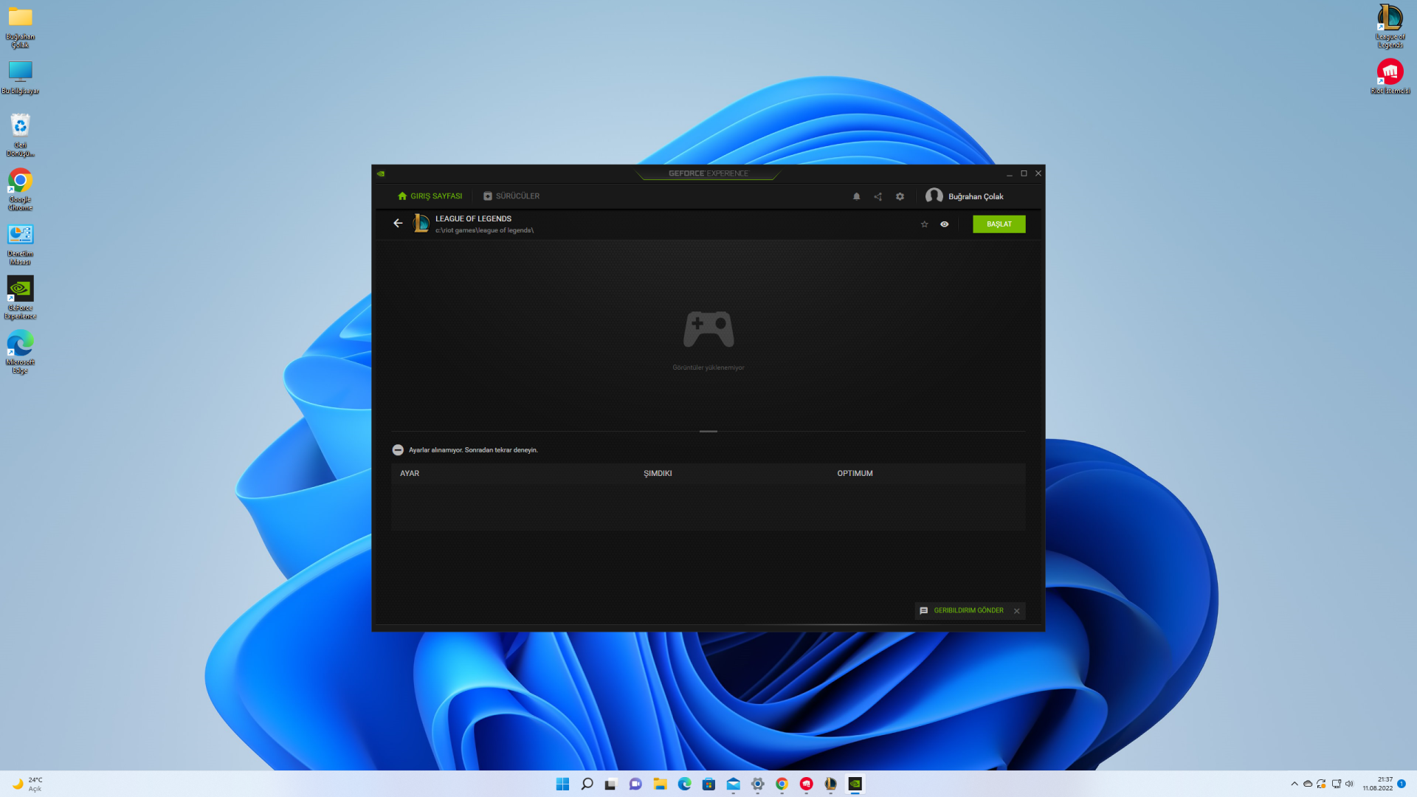This screenshot has height=797, width=1417.
Task: Open the GeForce Experience settings gear
Action: point(900,196)
